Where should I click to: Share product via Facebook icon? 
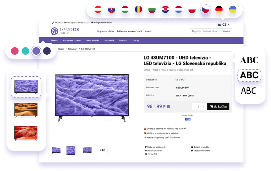(186, 119)
